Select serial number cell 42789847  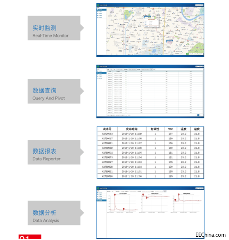(x=107, y=162)
